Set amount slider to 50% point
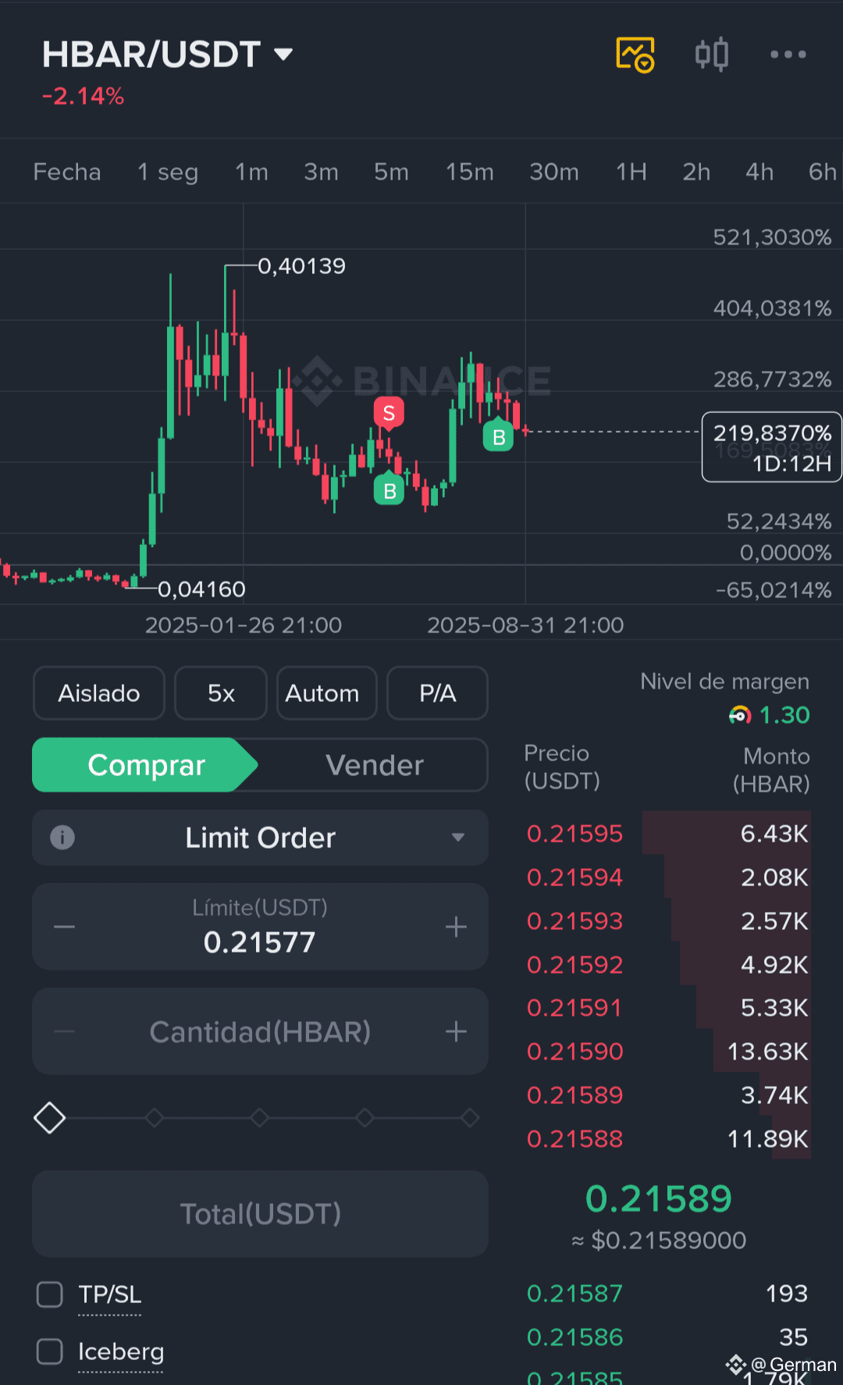843x1385 pixels. pos(260,1118)
